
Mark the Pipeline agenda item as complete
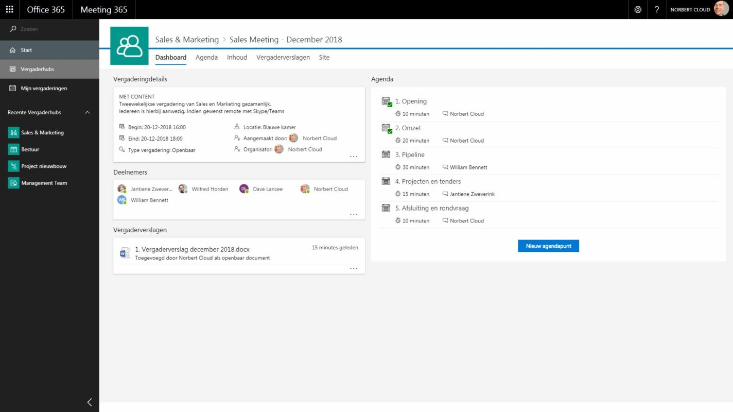pyautogui.click(x=386, y=154)
